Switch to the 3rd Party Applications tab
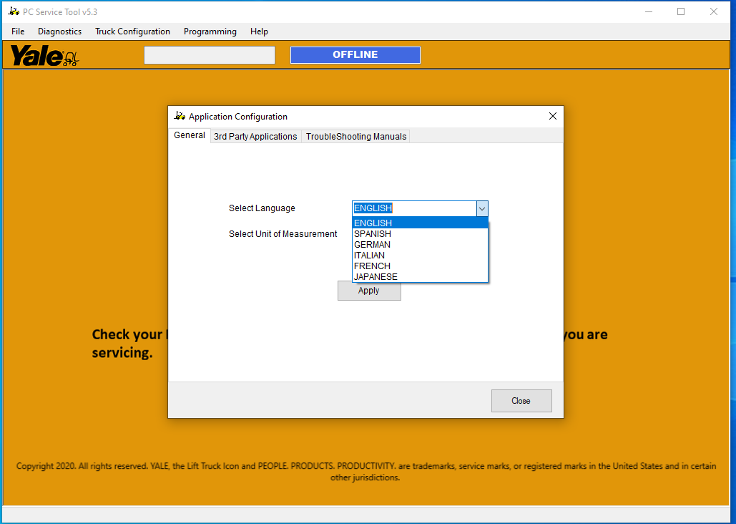The width and height of the screenshot is (736, 524). [255, 137]
